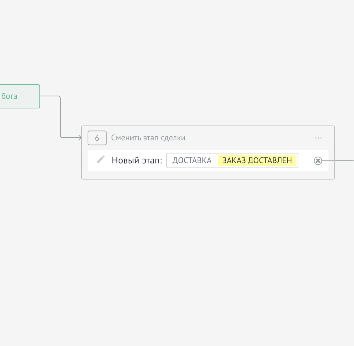
Task: Click the circled X connector icon
Action: (x=318, y=161)
